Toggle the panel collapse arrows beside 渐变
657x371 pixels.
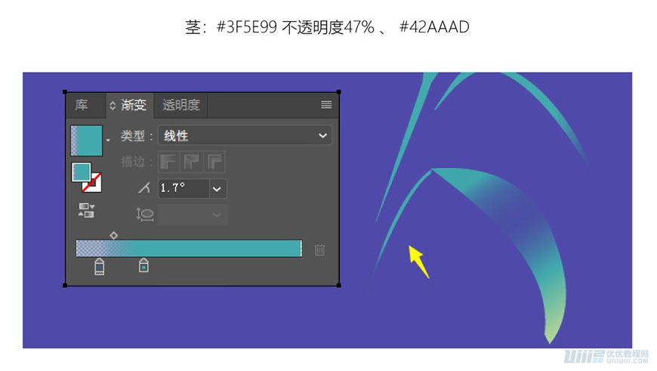click(113, 105)
